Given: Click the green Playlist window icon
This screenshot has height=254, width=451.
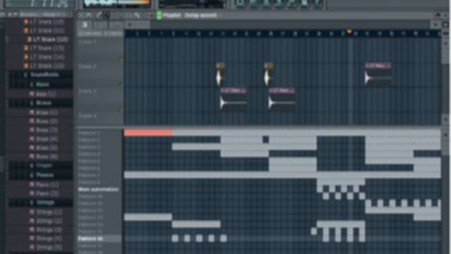Looking at the screenshot, I should [159, 16].
